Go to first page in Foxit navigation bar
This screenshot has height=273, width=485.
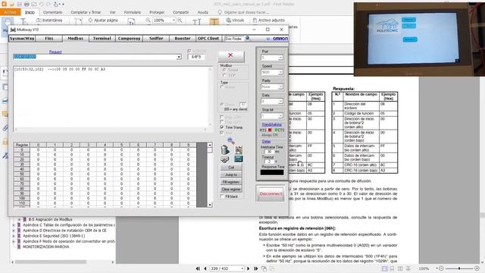click(x=198, y=268)
